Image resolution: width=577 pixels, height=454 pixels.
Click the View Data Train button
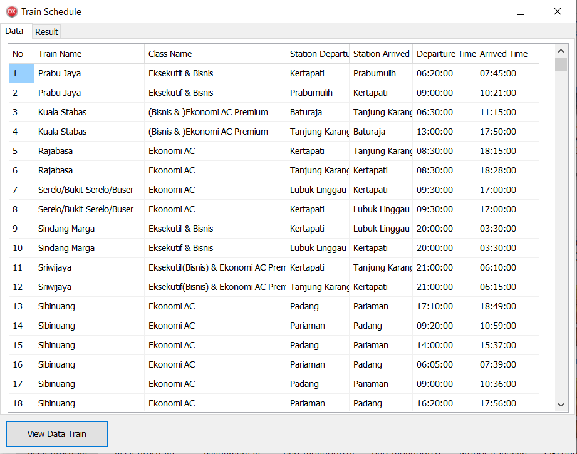[57, 434]
